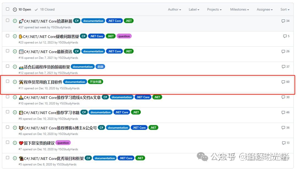Filter by blue 前端 label
Viewport: 297px width, 169px height.
100,67
